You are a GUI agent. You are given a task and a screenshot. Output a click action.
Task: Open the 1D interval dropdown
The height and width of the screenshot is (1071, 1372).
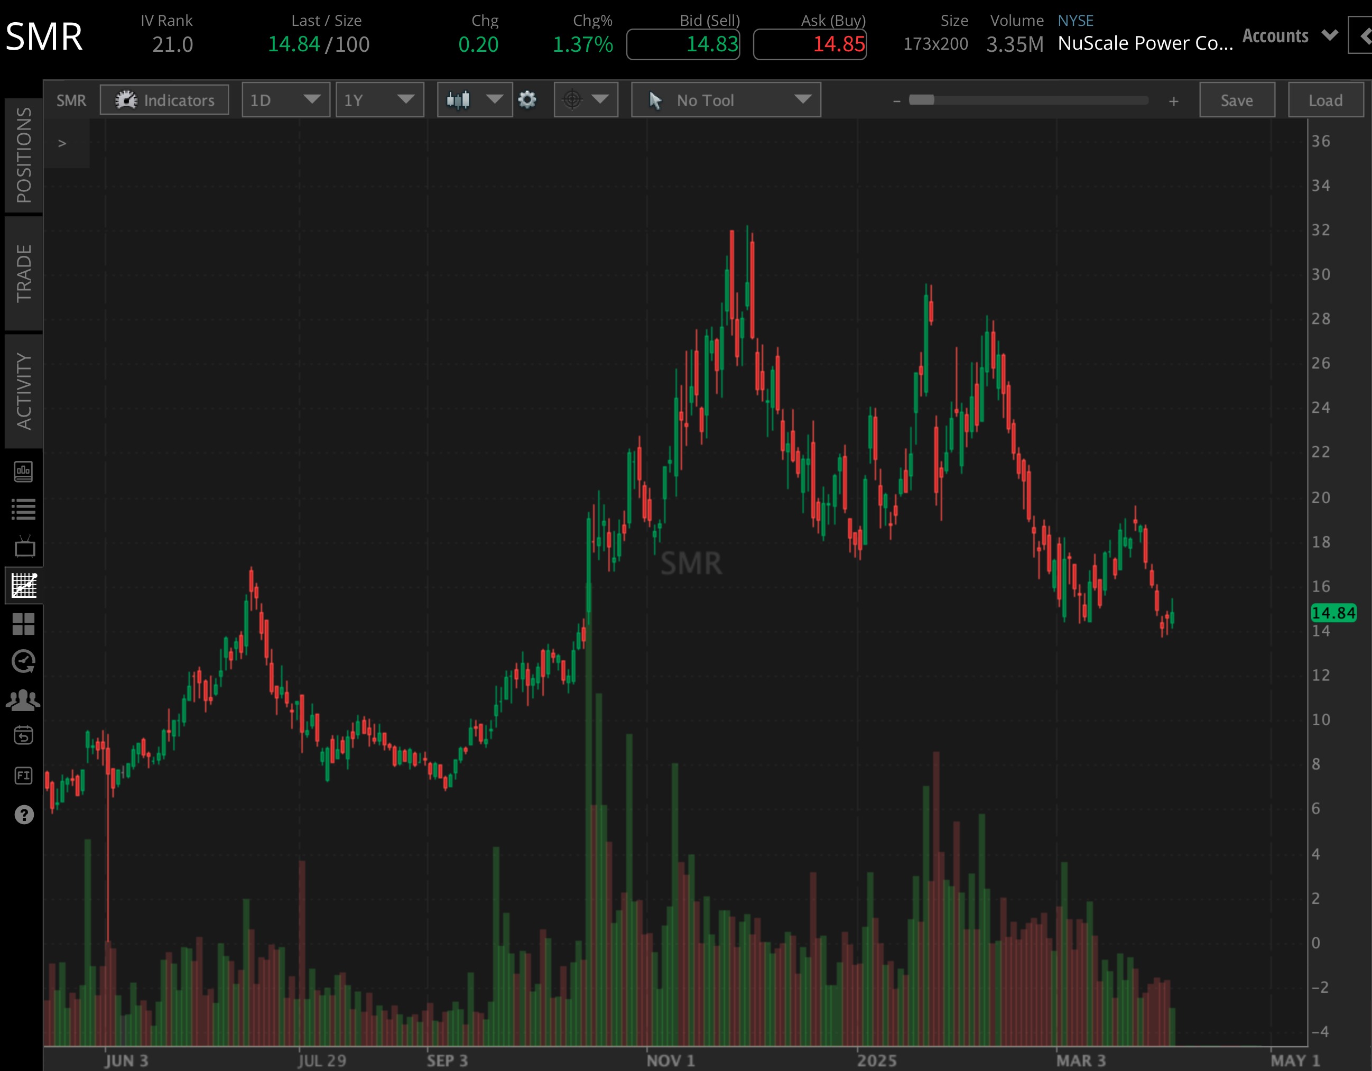coord(286,99)
